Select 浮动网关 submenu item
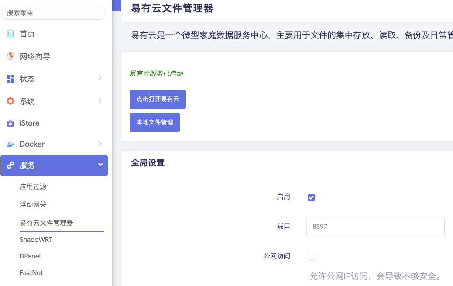 [x=33, y=204]
